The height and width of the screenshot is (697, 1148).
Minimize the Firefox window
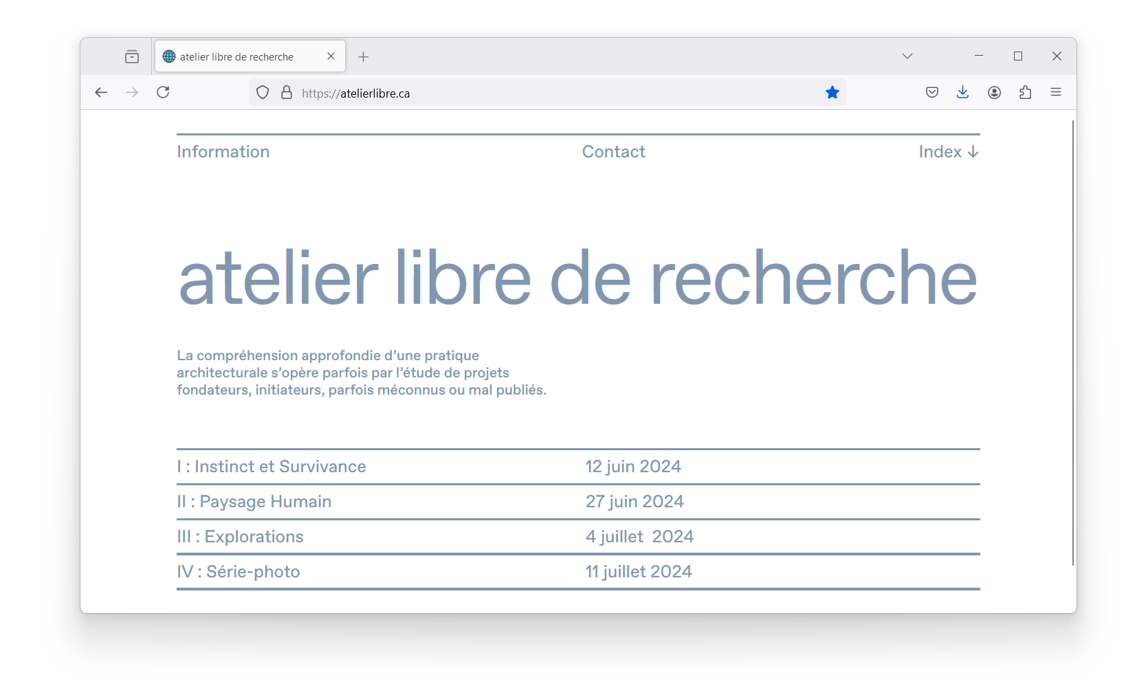pyautogui.click(x=979, y=56)
